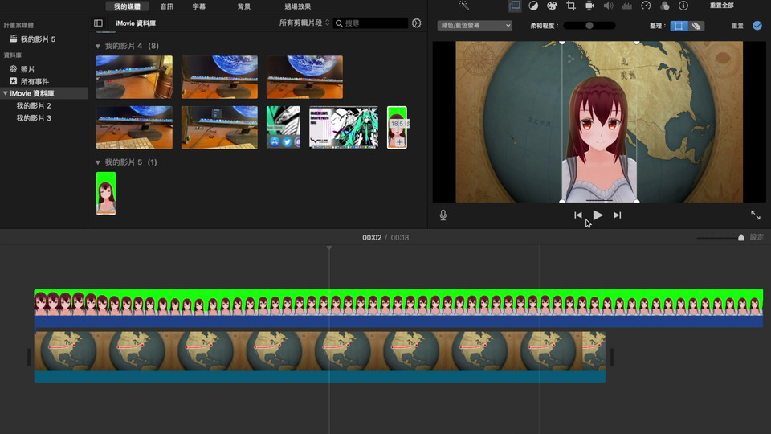Image resolution: width=771 pixels, height=434 pixels.
Task: Click the playhead marker on the timeline
Action: pyautogui.click(x=329, y=248)
